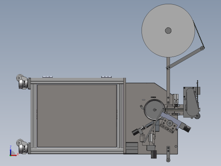Click the red X axis arrow
The width and height of the screenshot is (221, 166).
pos(14,155)
